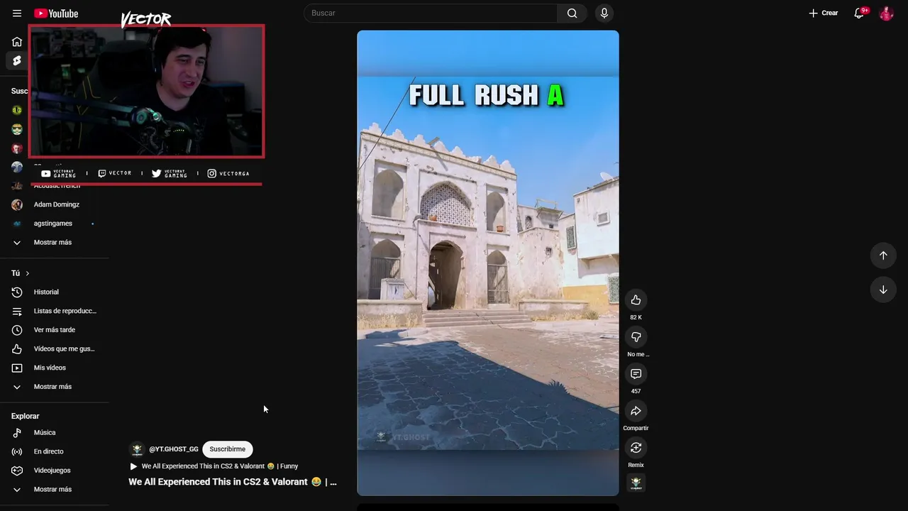Dislike the Short video
Viewport: 908px width, 511px height.
tap(636, 336)
